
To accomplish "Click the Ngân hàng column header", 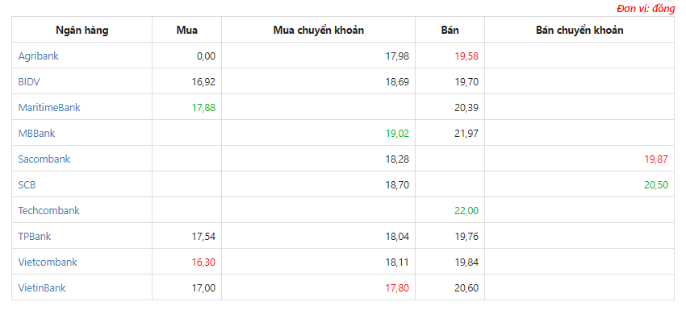I will [82, 30].
